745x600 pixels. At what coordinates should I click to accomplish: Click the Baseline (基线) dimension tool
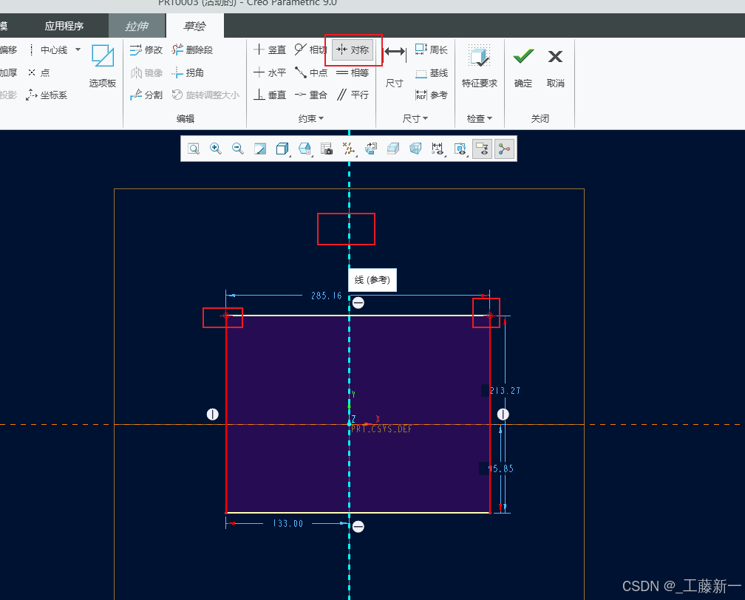[432, 73]
